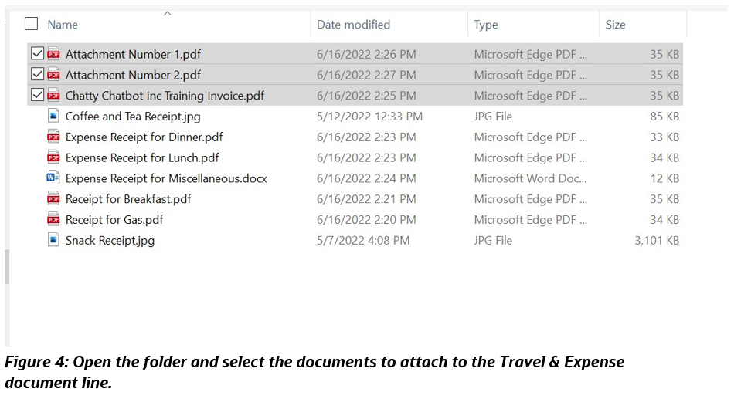Sort files by Date modified column

pyautogui.click(x=353, y=25)
